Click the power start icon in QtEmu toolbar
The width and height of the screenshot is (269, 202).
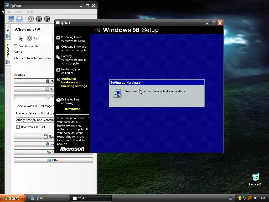click(x=31, y=19)
